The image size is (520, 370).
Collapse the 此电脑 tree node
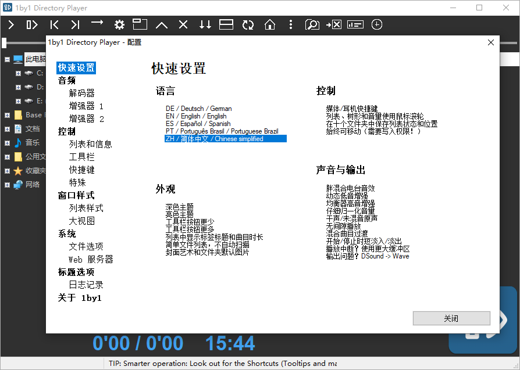(7, 59)
